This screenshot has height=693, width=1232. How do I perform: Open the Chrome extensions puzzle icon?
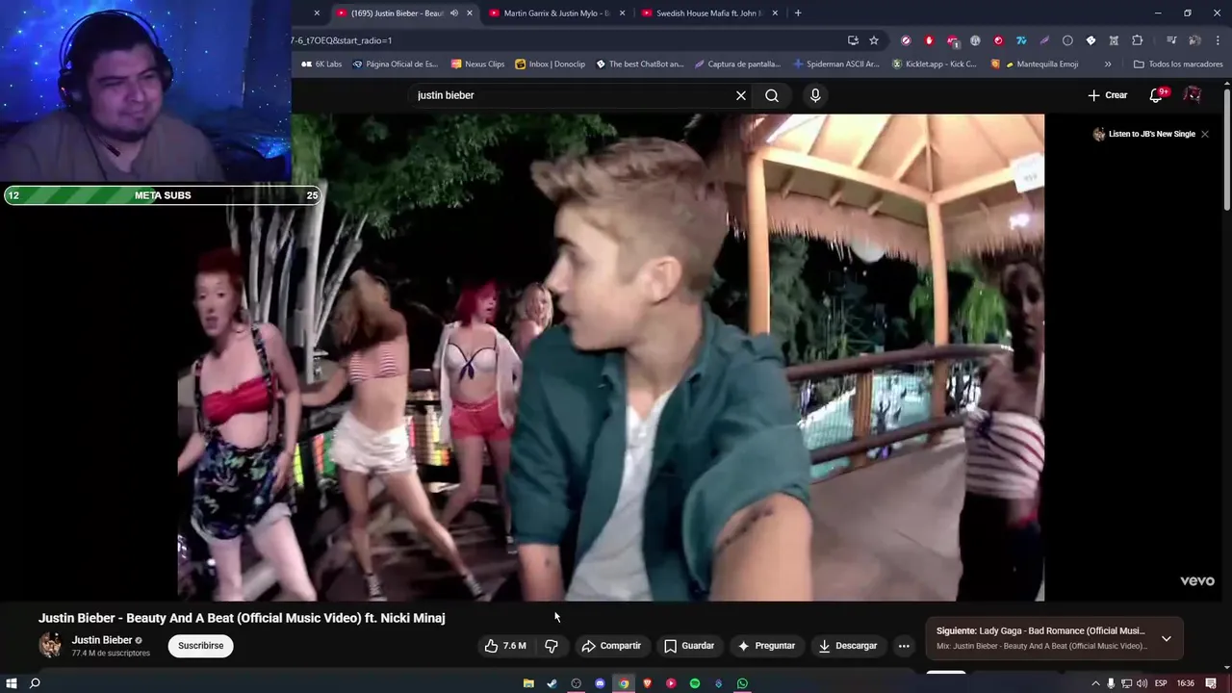coord(1137,40)
